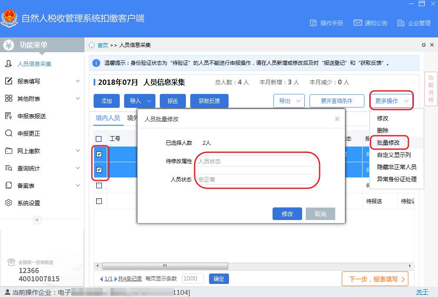This screenshot has width=438, height=297.
Task: Click the 功能菜单 yen icon
Action: [x=8, y=45]
